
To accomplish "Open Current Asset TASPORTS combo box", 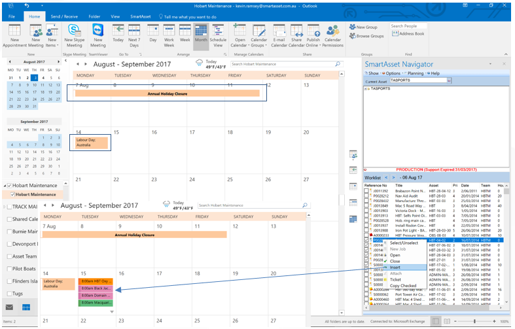I will (x=449, y=80).
